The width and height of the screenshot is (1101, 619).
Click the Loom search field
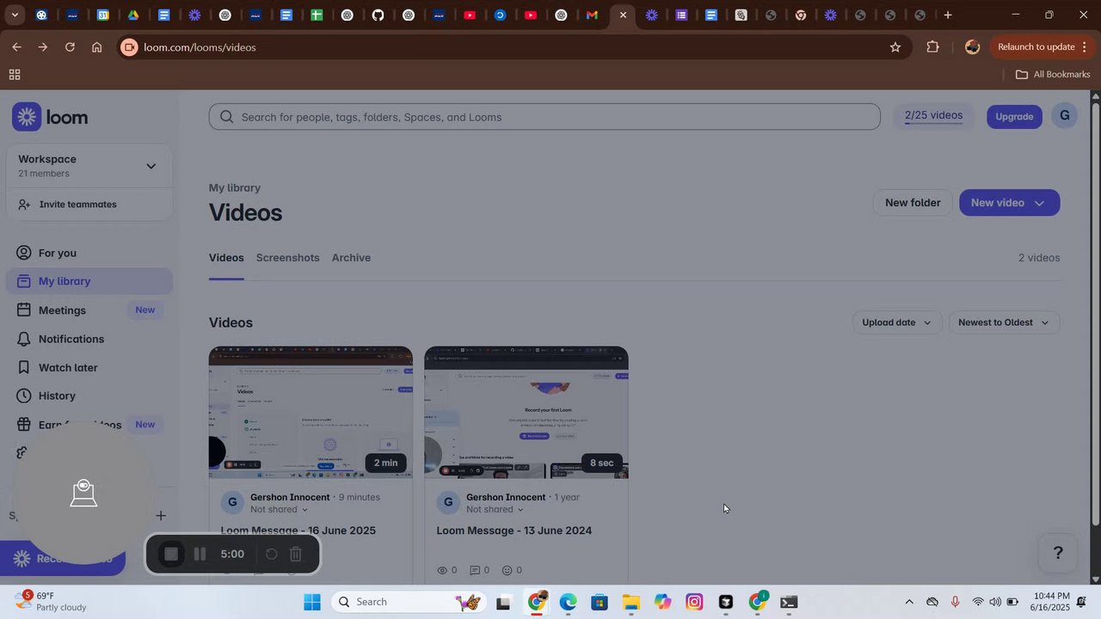(544, 117)
